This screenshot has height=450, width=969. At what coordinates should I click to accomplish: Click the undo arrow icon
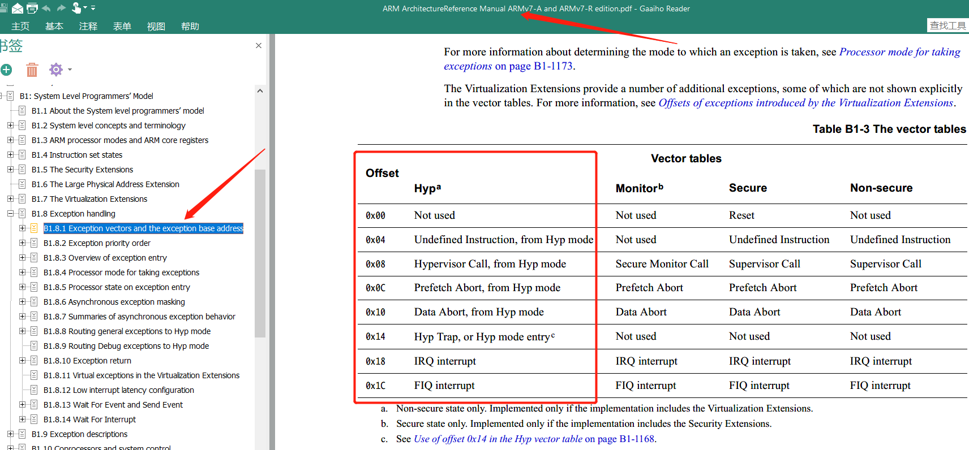click(46, 8)
